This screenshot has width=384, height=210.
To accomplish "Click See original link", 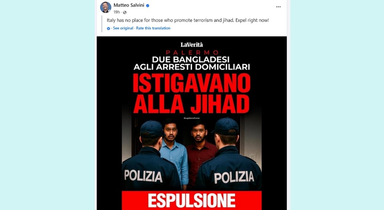I will point(123,28).
